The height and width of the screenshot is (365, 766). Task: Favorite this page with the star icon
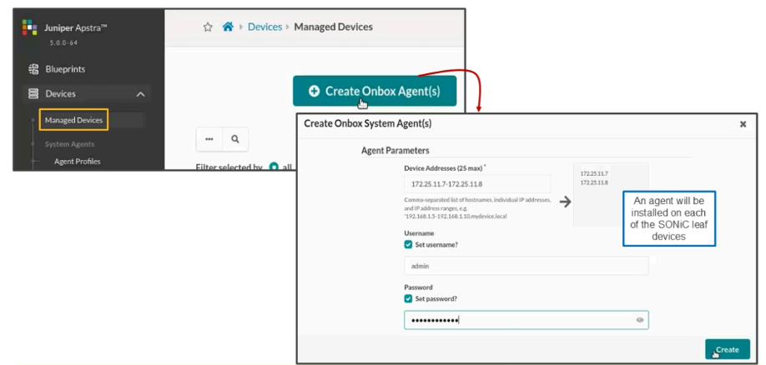coord(208,27)
